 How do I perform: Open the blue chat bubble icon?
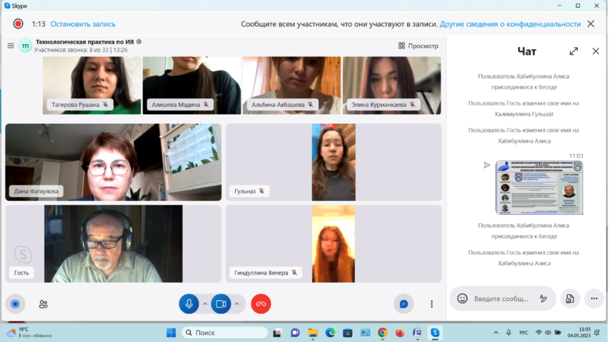[x=404, y=304]
